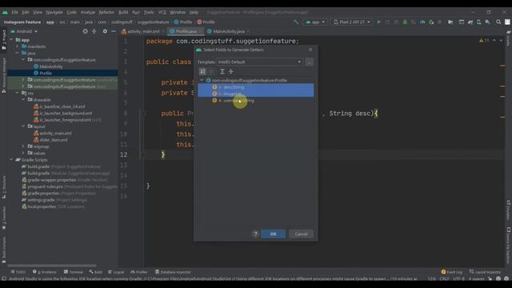Click collapse all icon in getters dialog
This screenshot has height=288, width=512.
point(231,71)
